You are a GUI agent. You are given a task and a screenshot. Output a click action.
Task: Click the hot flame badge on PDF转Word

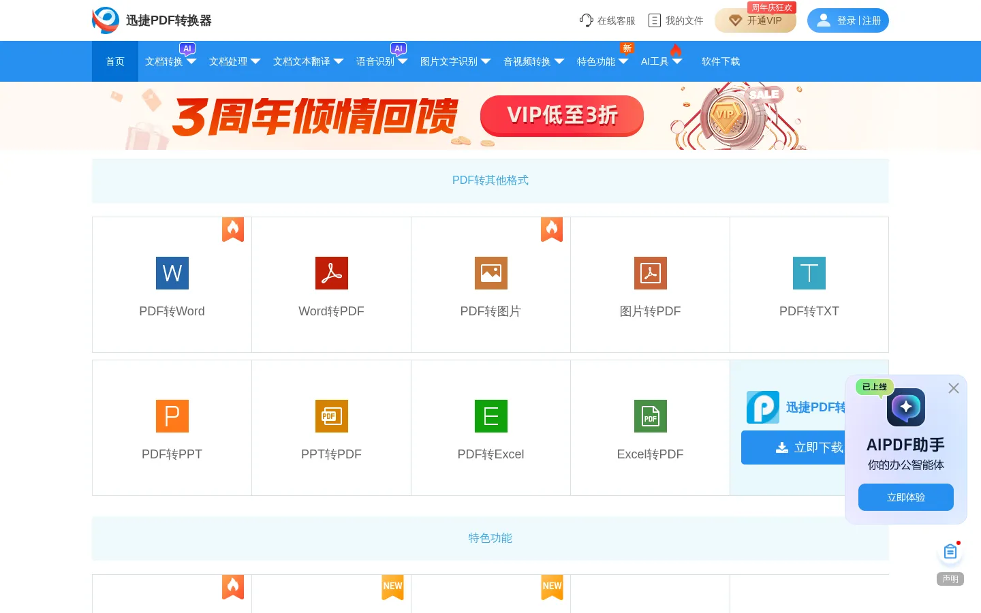pyautogui.click(x=233, y=230)
